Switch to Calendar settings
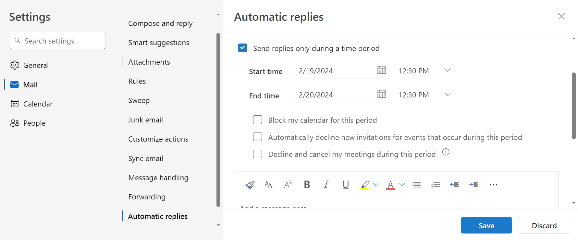Screen dimensions: 578x240 click(x=38, y=104)
